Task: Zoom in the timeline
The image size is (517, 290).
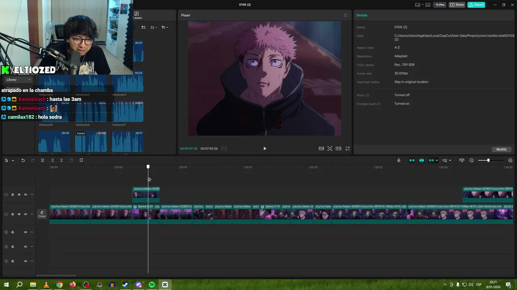Action: 510,160
